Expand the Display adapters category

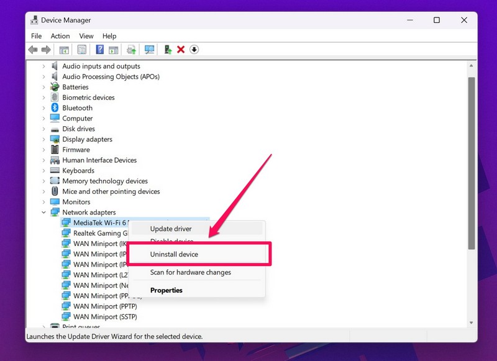43,139
